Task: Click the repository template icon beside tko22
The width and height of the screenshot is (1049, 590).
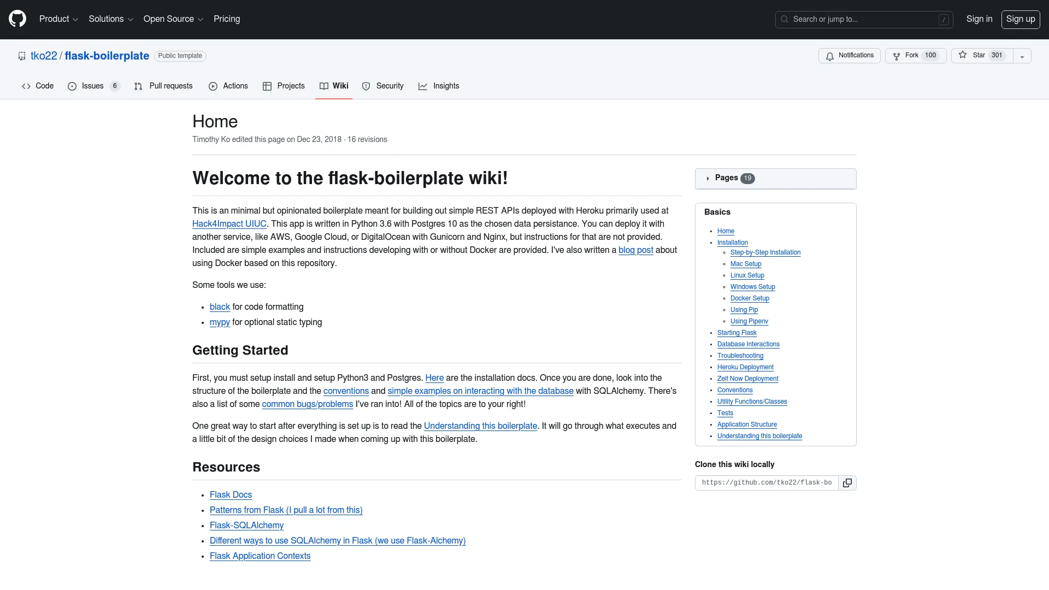Action: (x=22, y=56)
